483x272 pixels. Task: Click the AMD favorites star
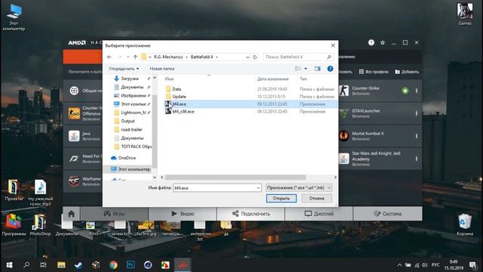pyautogui.click(x=383, y=42)
